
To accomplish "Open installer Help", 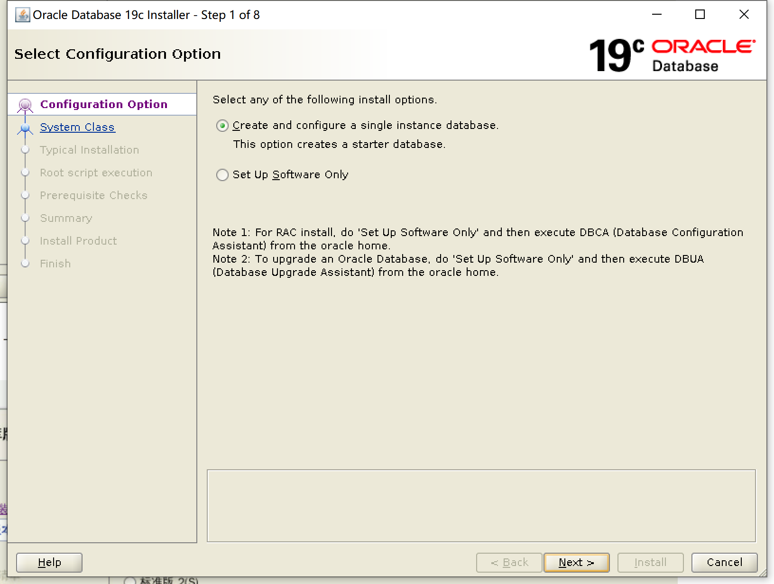I will pos(49,562).
